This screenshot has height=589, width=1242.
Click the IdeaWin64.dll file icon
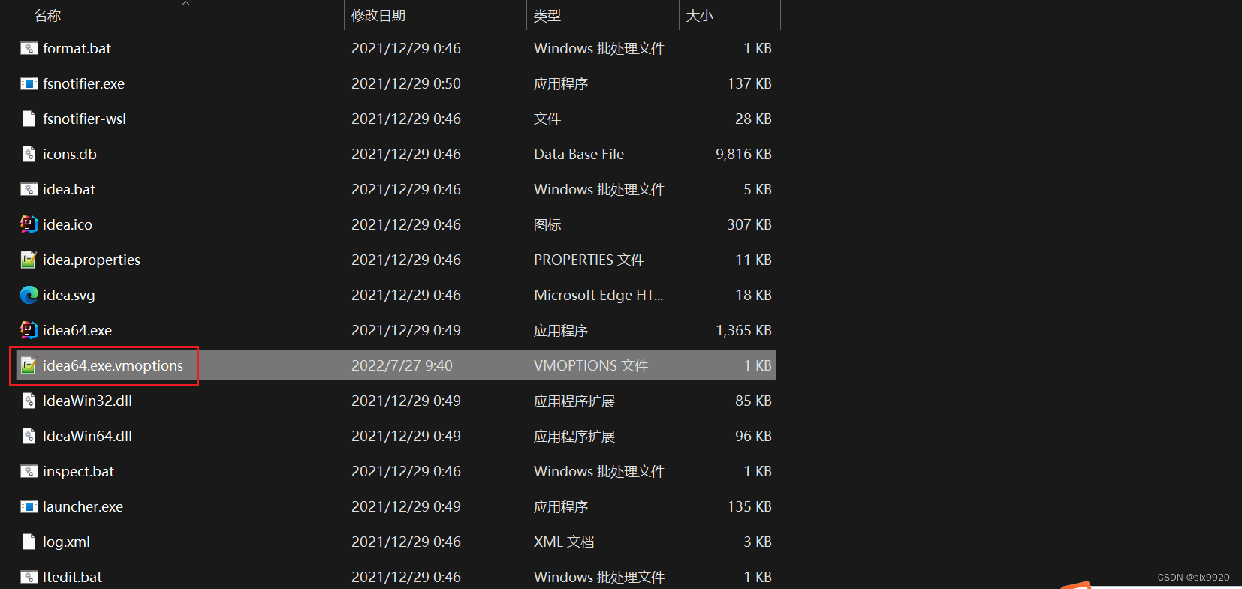click(29, 436)
